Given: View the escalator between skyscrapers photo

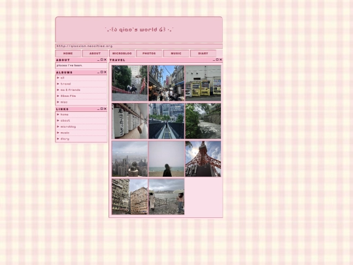Looking at the screenshot, I should click(x=167, y=121).
